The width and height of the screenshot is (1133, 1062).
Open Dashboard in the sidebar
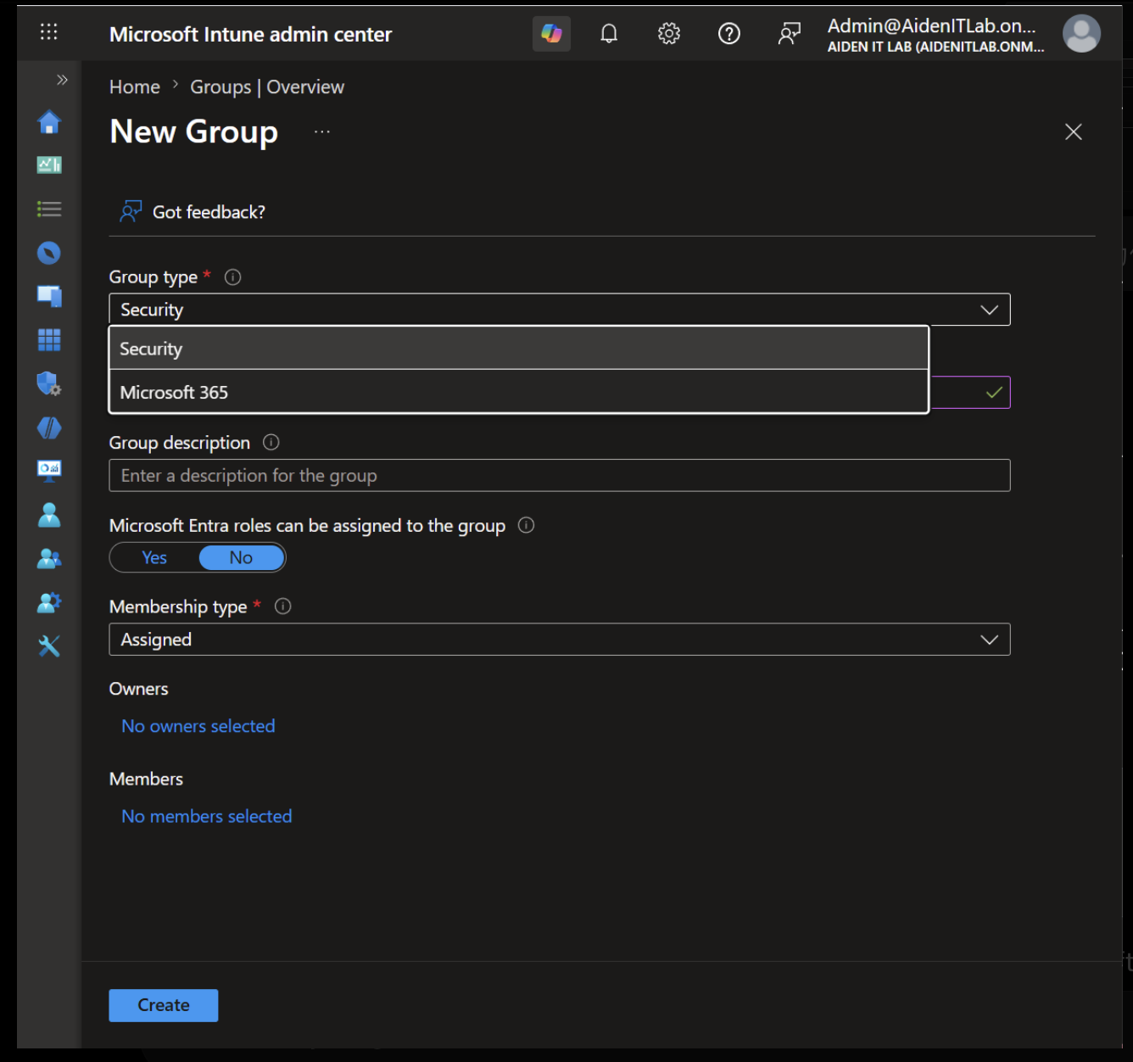(49, 165)
